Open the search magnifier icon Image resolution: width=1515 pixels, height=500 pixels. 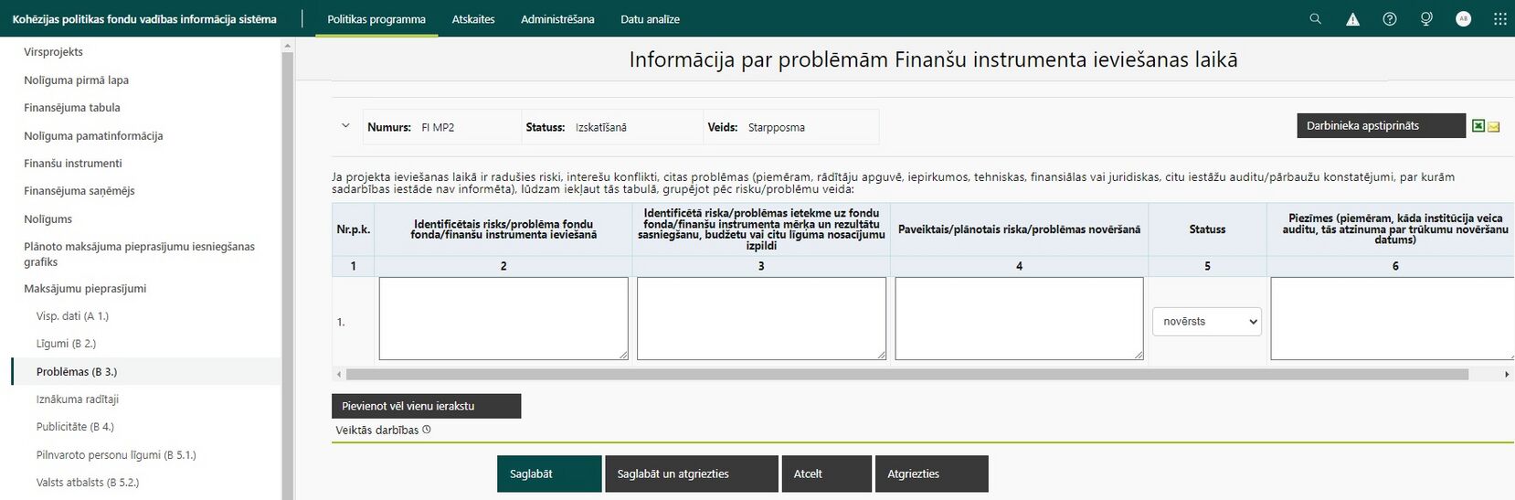[1315, 18]
